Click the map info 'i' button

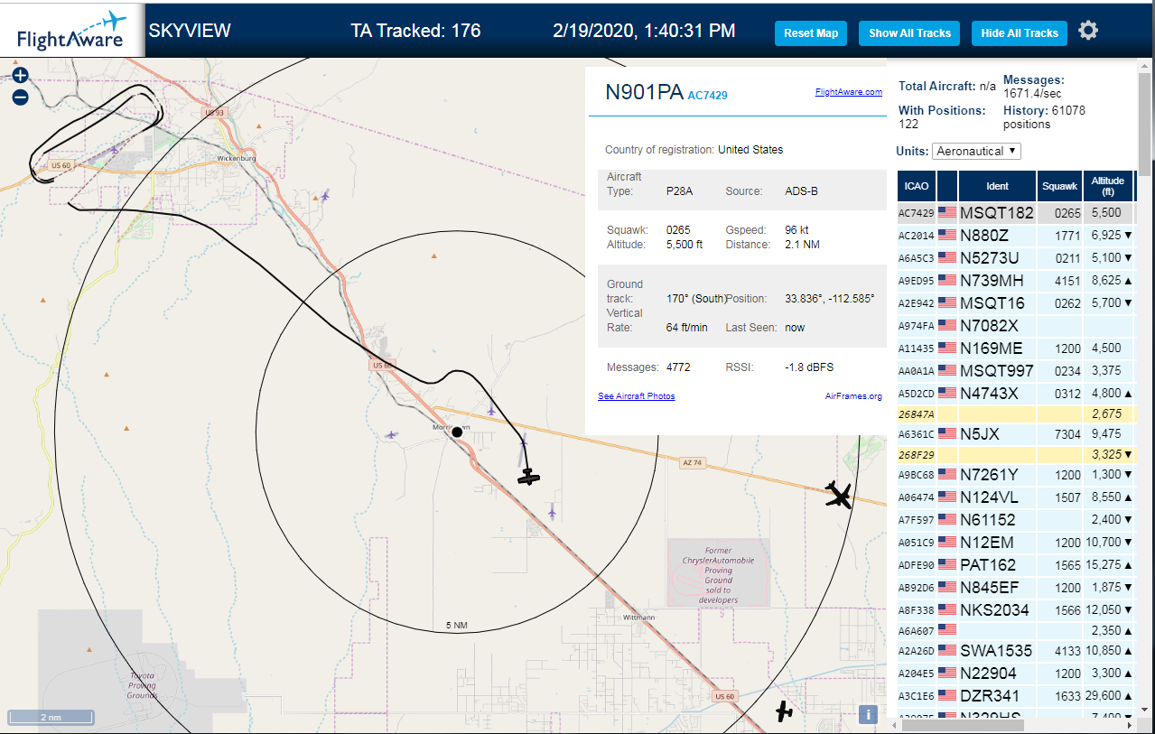[869, 715]
